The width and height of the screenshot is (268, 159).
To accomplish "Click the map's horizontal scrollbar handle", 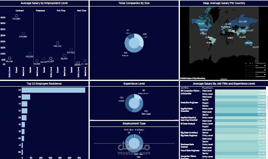I will tap(224, 79).
